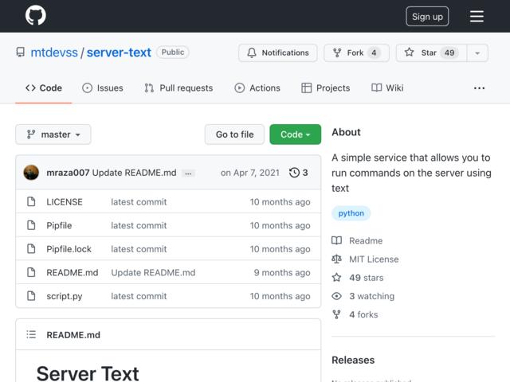This screenshot has width=510, height=382.
Task: Click the book icon beside Readme
Action: coord(336,240)
